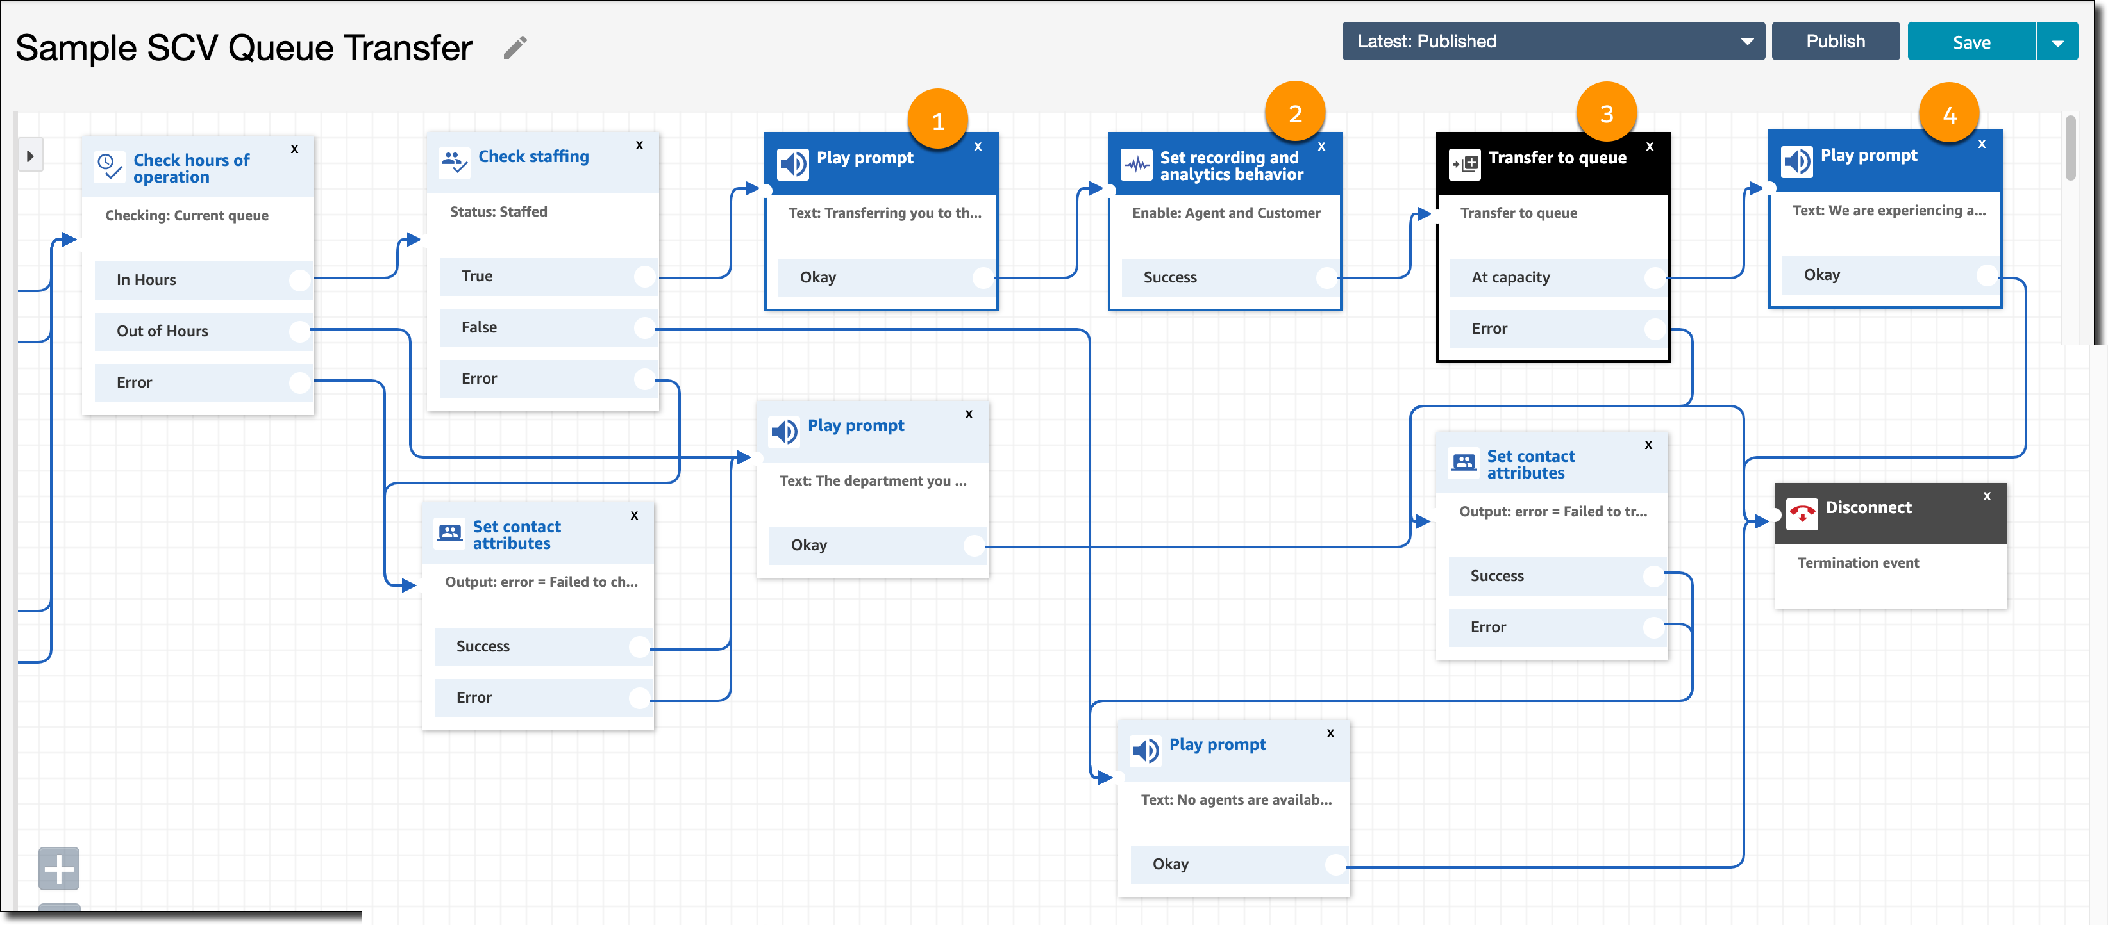The width and height of the screenshot is (2108, 925).
Task: Select At capacity connector of Transfer to queue
Action: [x=1655, y=278]
